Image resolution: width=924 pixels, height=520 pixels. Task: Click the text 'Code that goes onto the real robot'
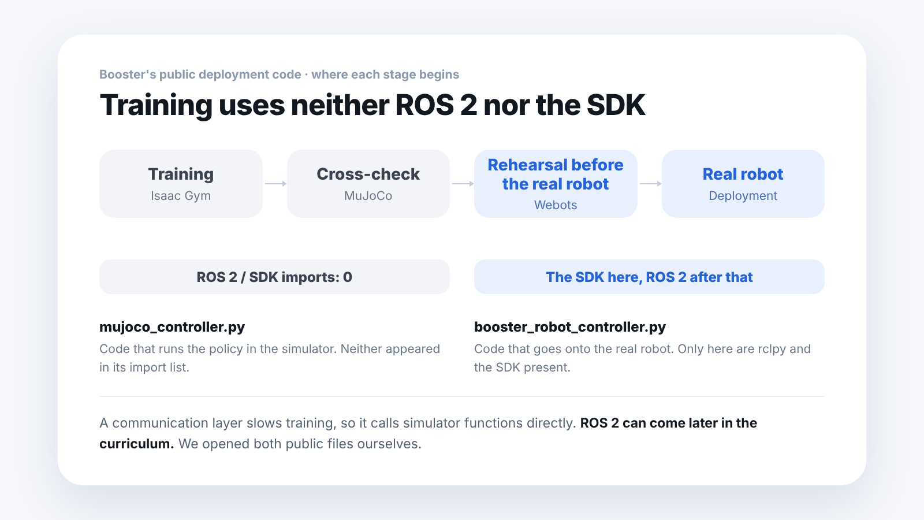574,349
